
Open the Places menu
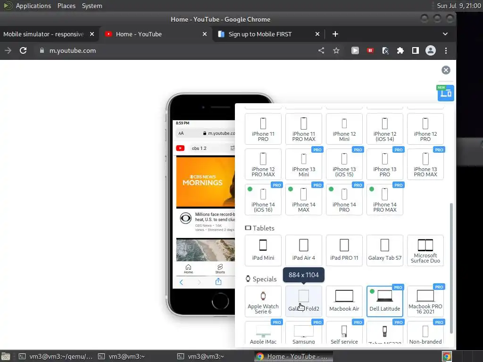tap(66, 6)
